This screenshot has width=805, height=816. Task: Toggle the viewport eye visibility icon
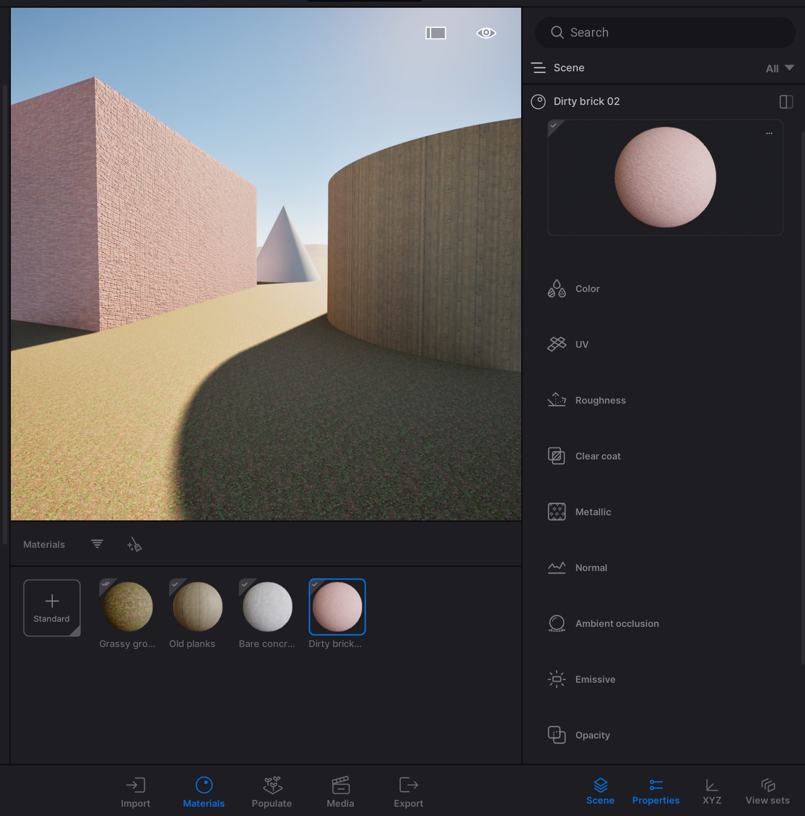486,33
